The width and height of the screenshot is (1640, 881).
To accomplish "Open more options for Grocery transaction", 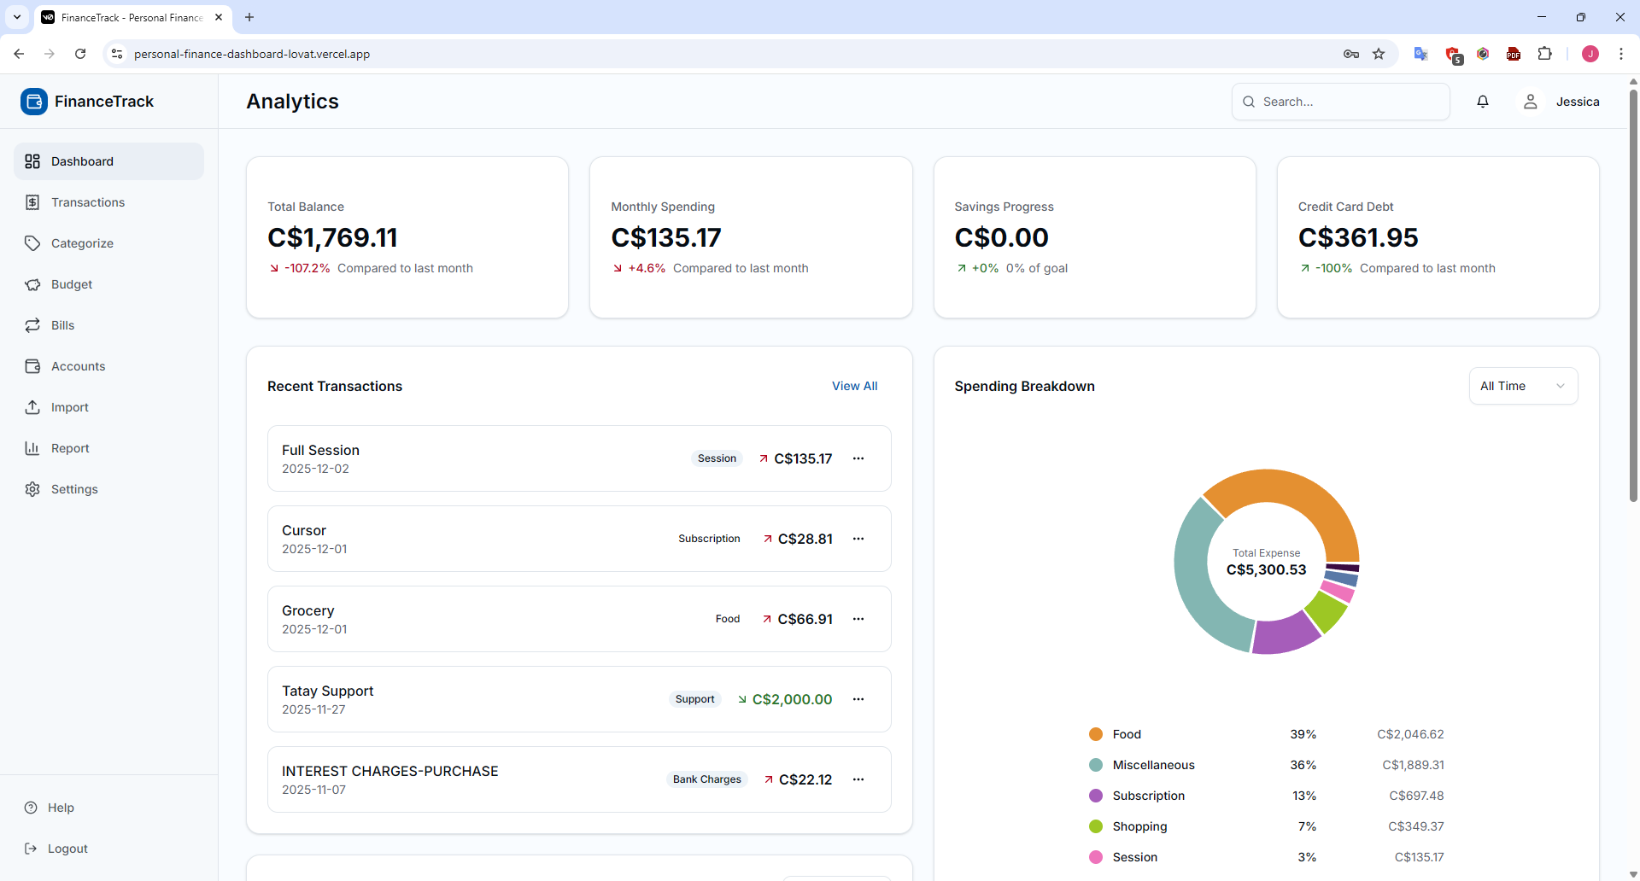I will [858, 619].
